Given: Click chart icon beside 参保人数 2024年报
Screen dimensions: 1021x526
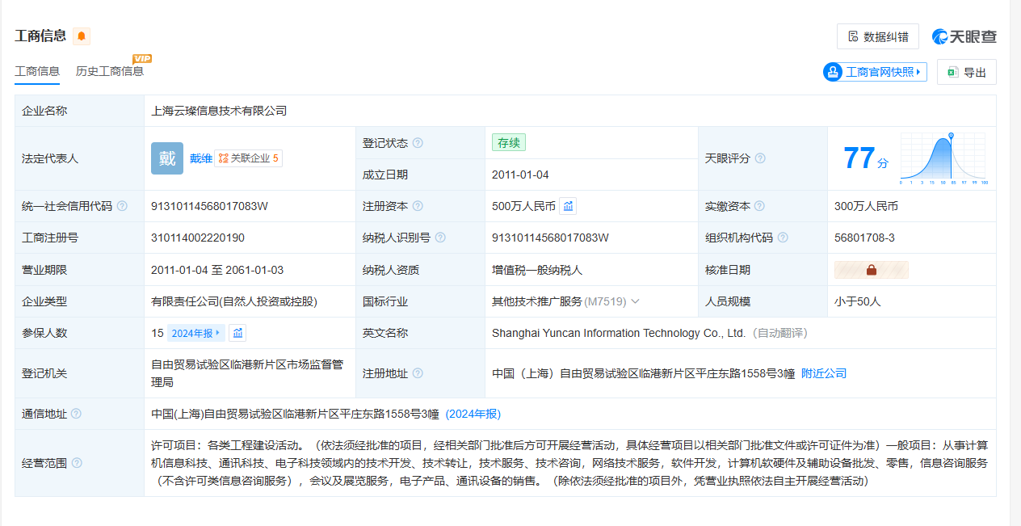Looking at the screenshot, I should pos(237,333).
